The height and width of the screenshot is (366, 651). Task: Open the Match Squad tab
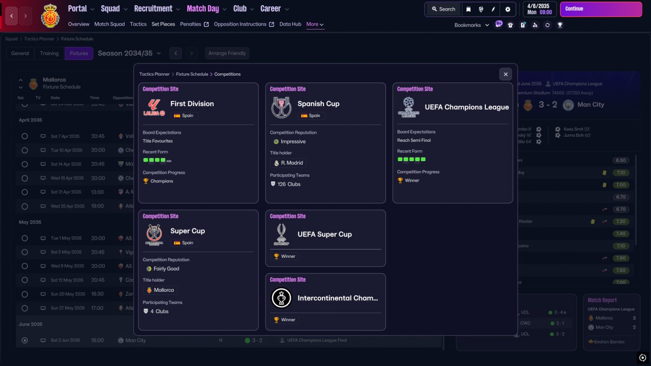pos(109,24)
